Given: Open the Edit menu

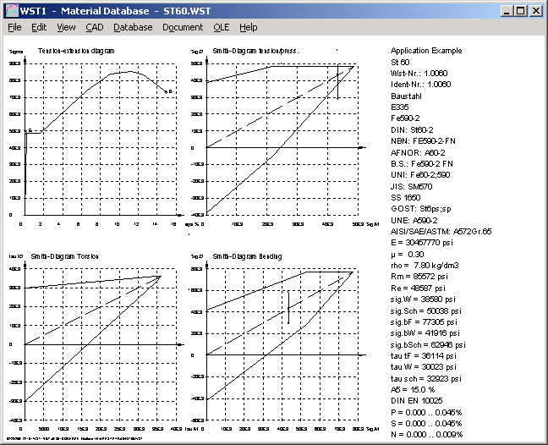Looking at the screenshot, I should (x=39, y=27).
